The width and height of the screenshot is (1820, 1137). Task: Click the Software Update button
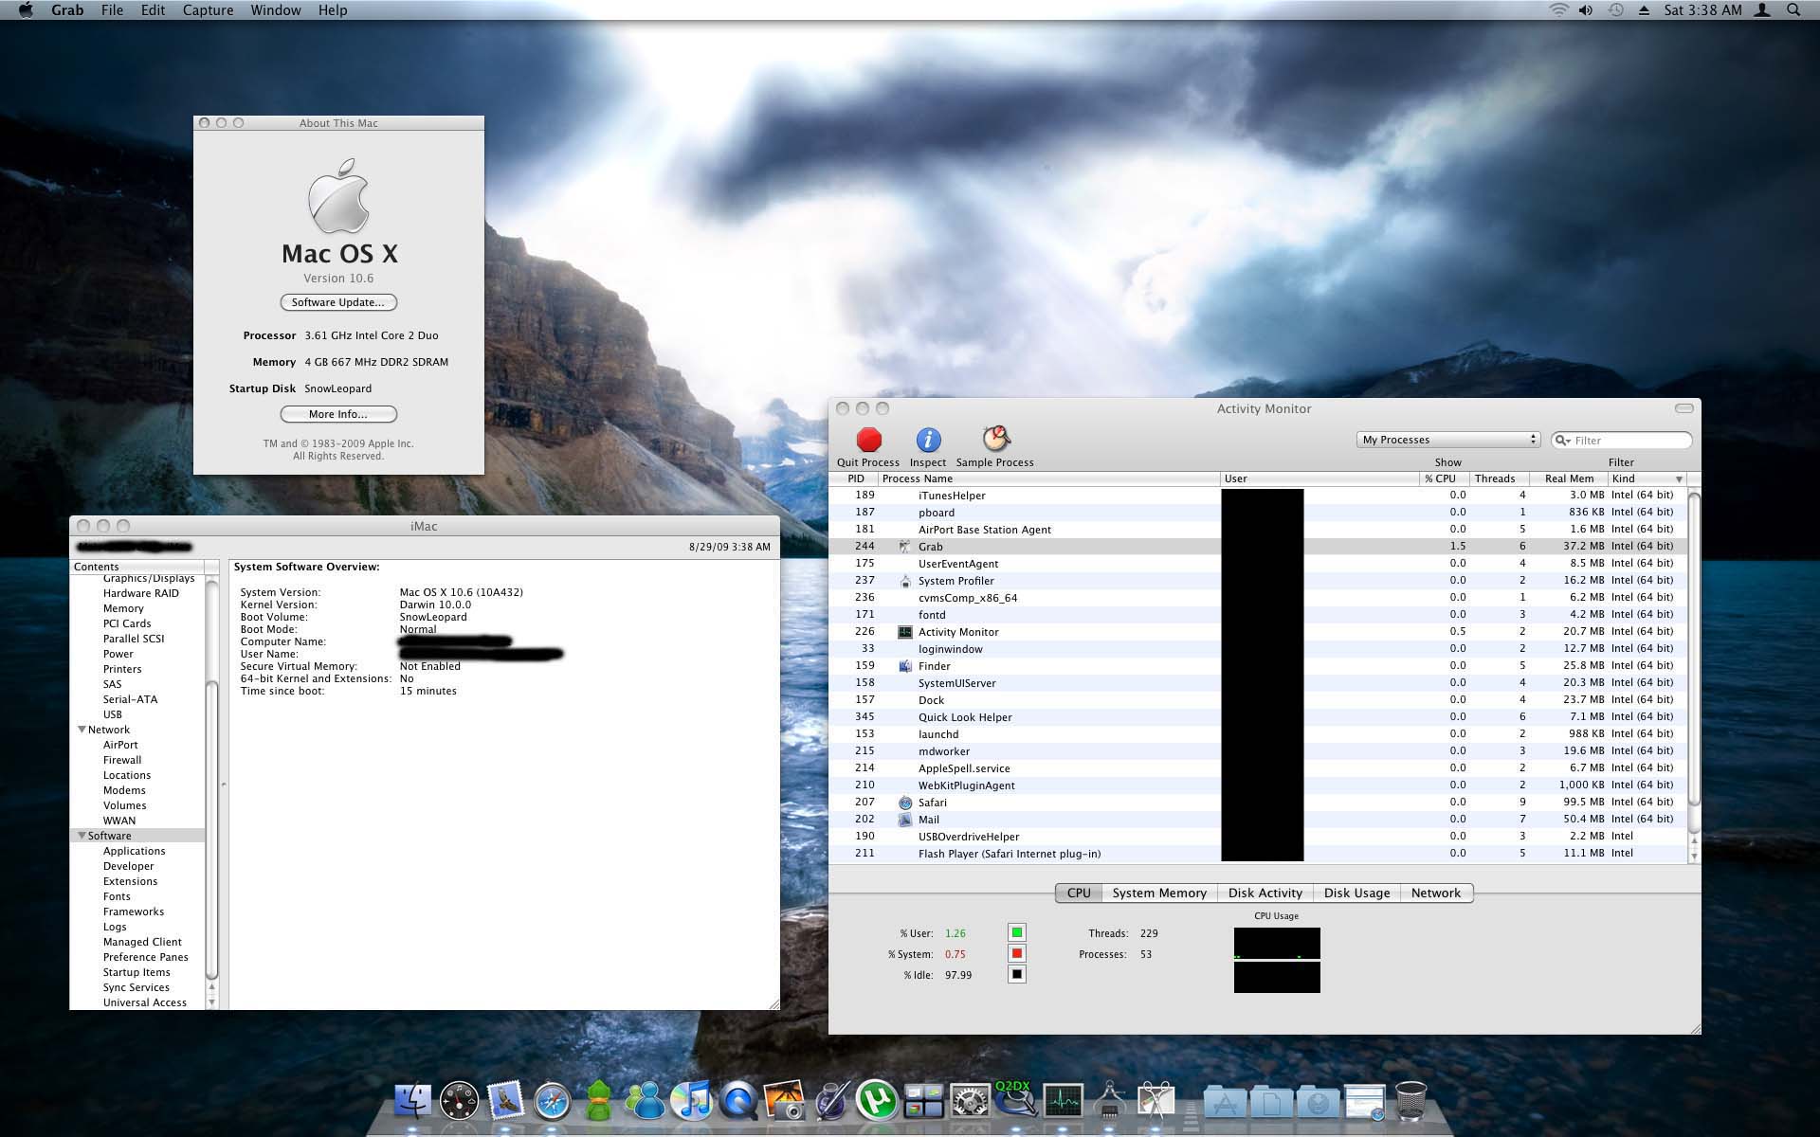click(x=337, y=302)
